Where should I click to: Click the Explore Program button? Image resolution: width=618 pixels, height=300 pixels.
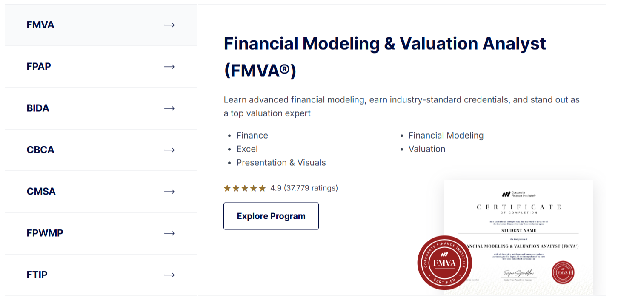tap(271, 216)
